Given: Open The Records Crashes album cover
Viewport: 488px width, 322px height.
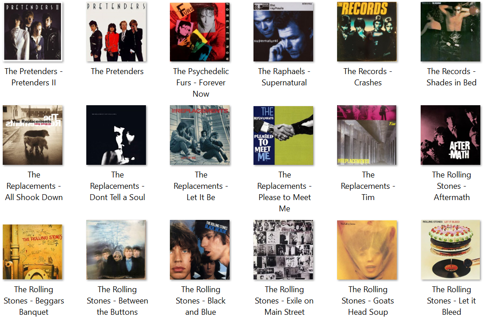Looking at the screenshot, I should (367, 32).
